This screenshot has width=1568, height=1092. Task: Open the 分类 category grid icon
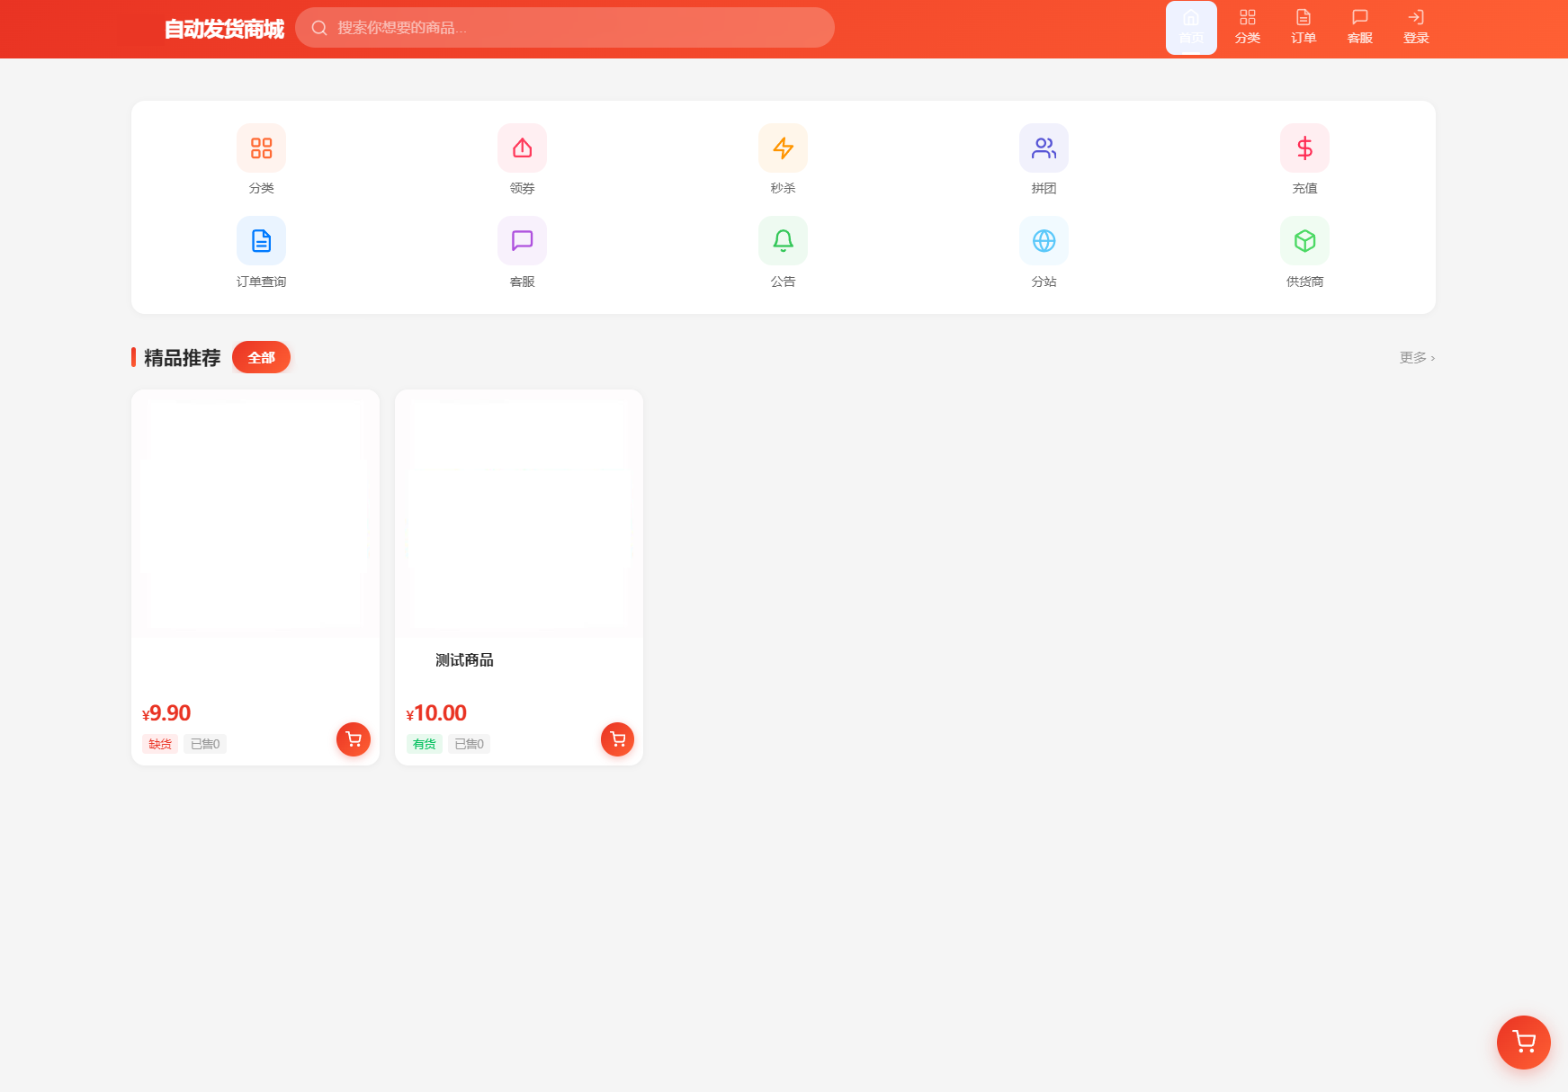261,148
